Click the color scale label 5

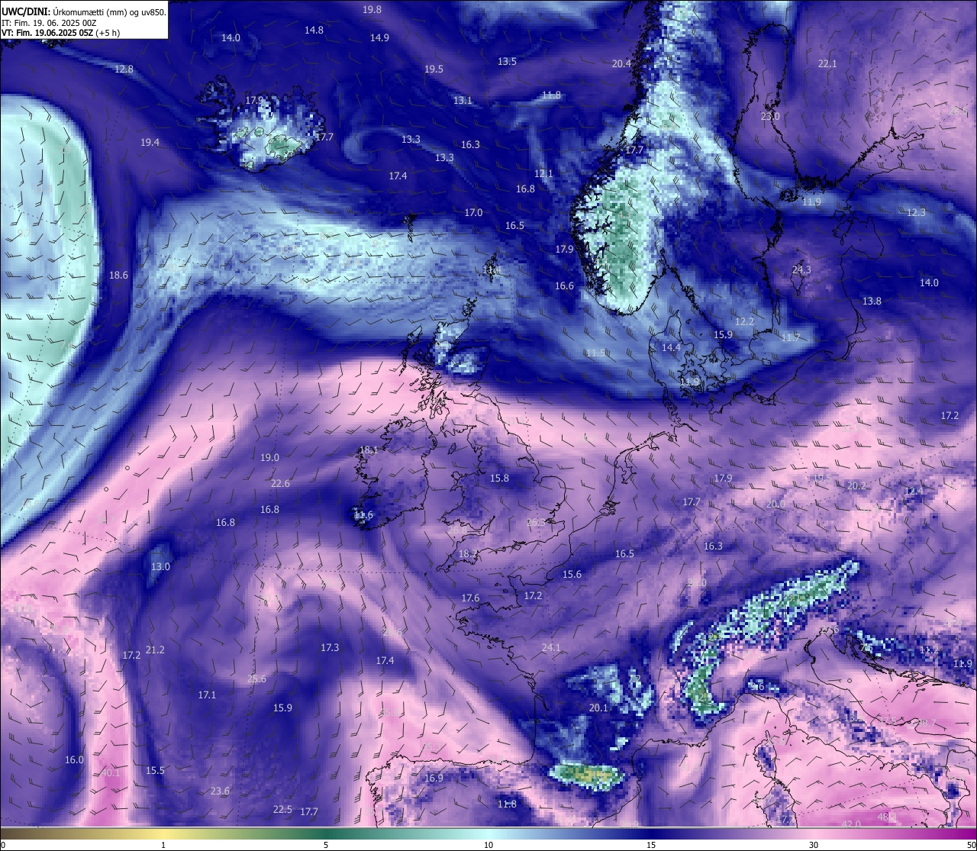(x=326, y=845)
